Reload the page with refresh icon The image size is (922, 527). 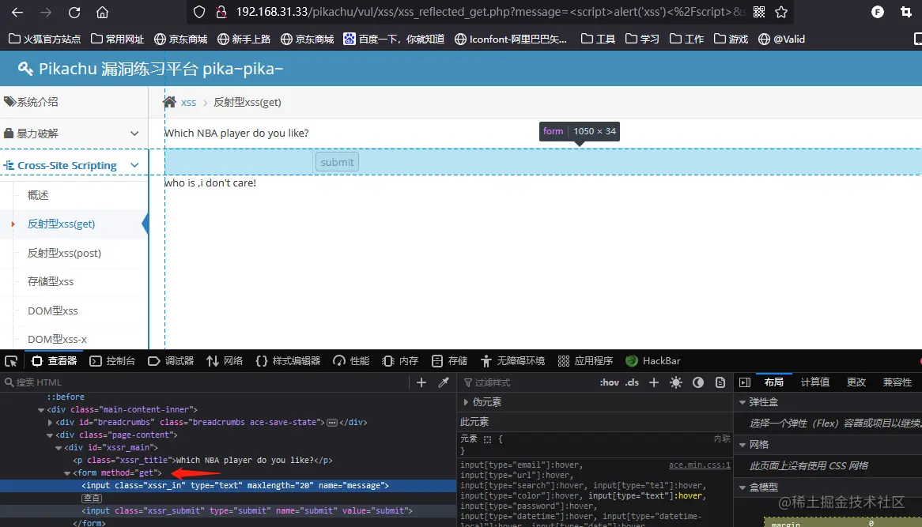(x=74, y=13)
